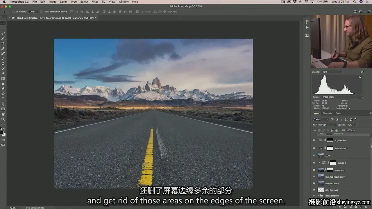The height and width of the screenshot is (209, 372).
Task: Click the Screen Mode icon
Action: pos(3,145)
